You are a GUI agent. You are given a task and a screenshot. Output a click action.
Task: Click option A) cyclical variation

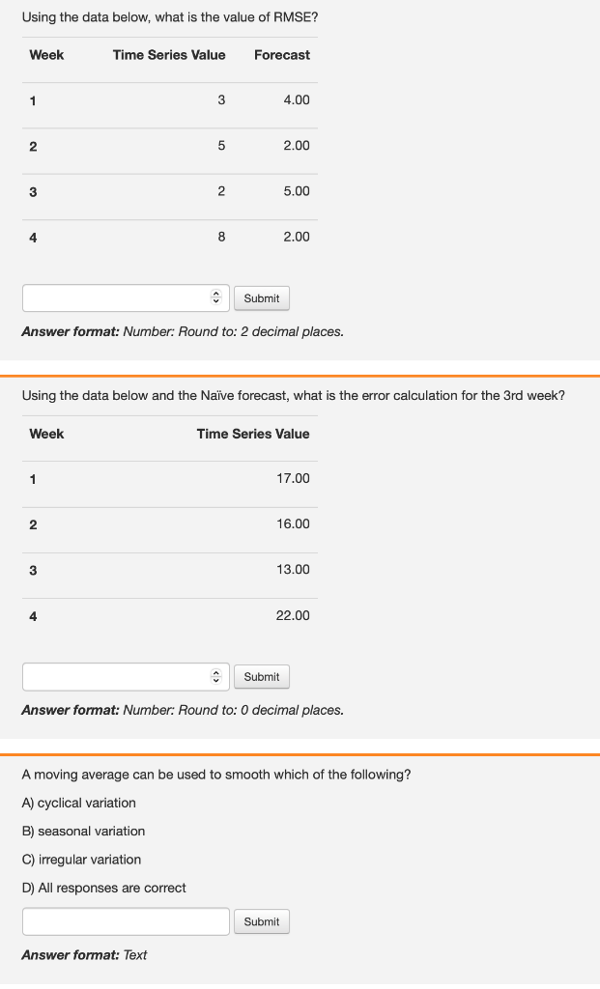78,803
